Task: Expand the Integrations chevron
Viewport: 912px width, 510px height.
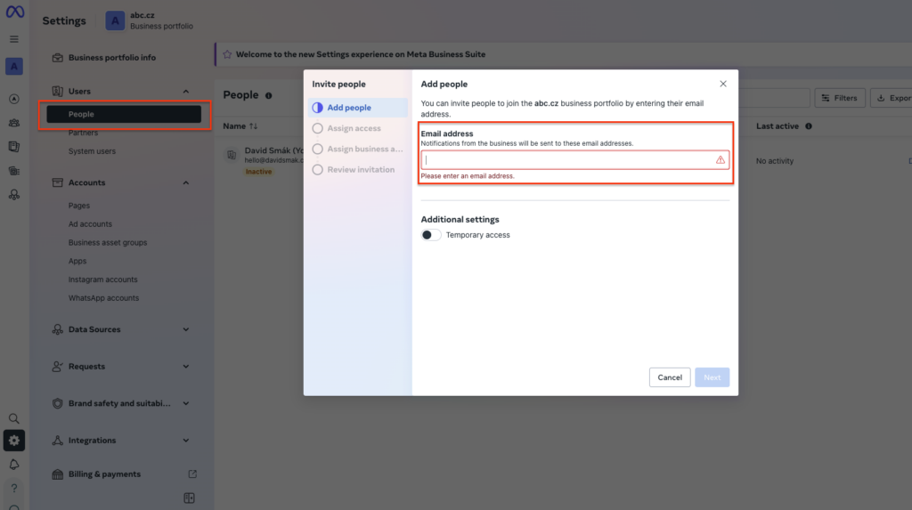Action: click(x=186, y=441)
